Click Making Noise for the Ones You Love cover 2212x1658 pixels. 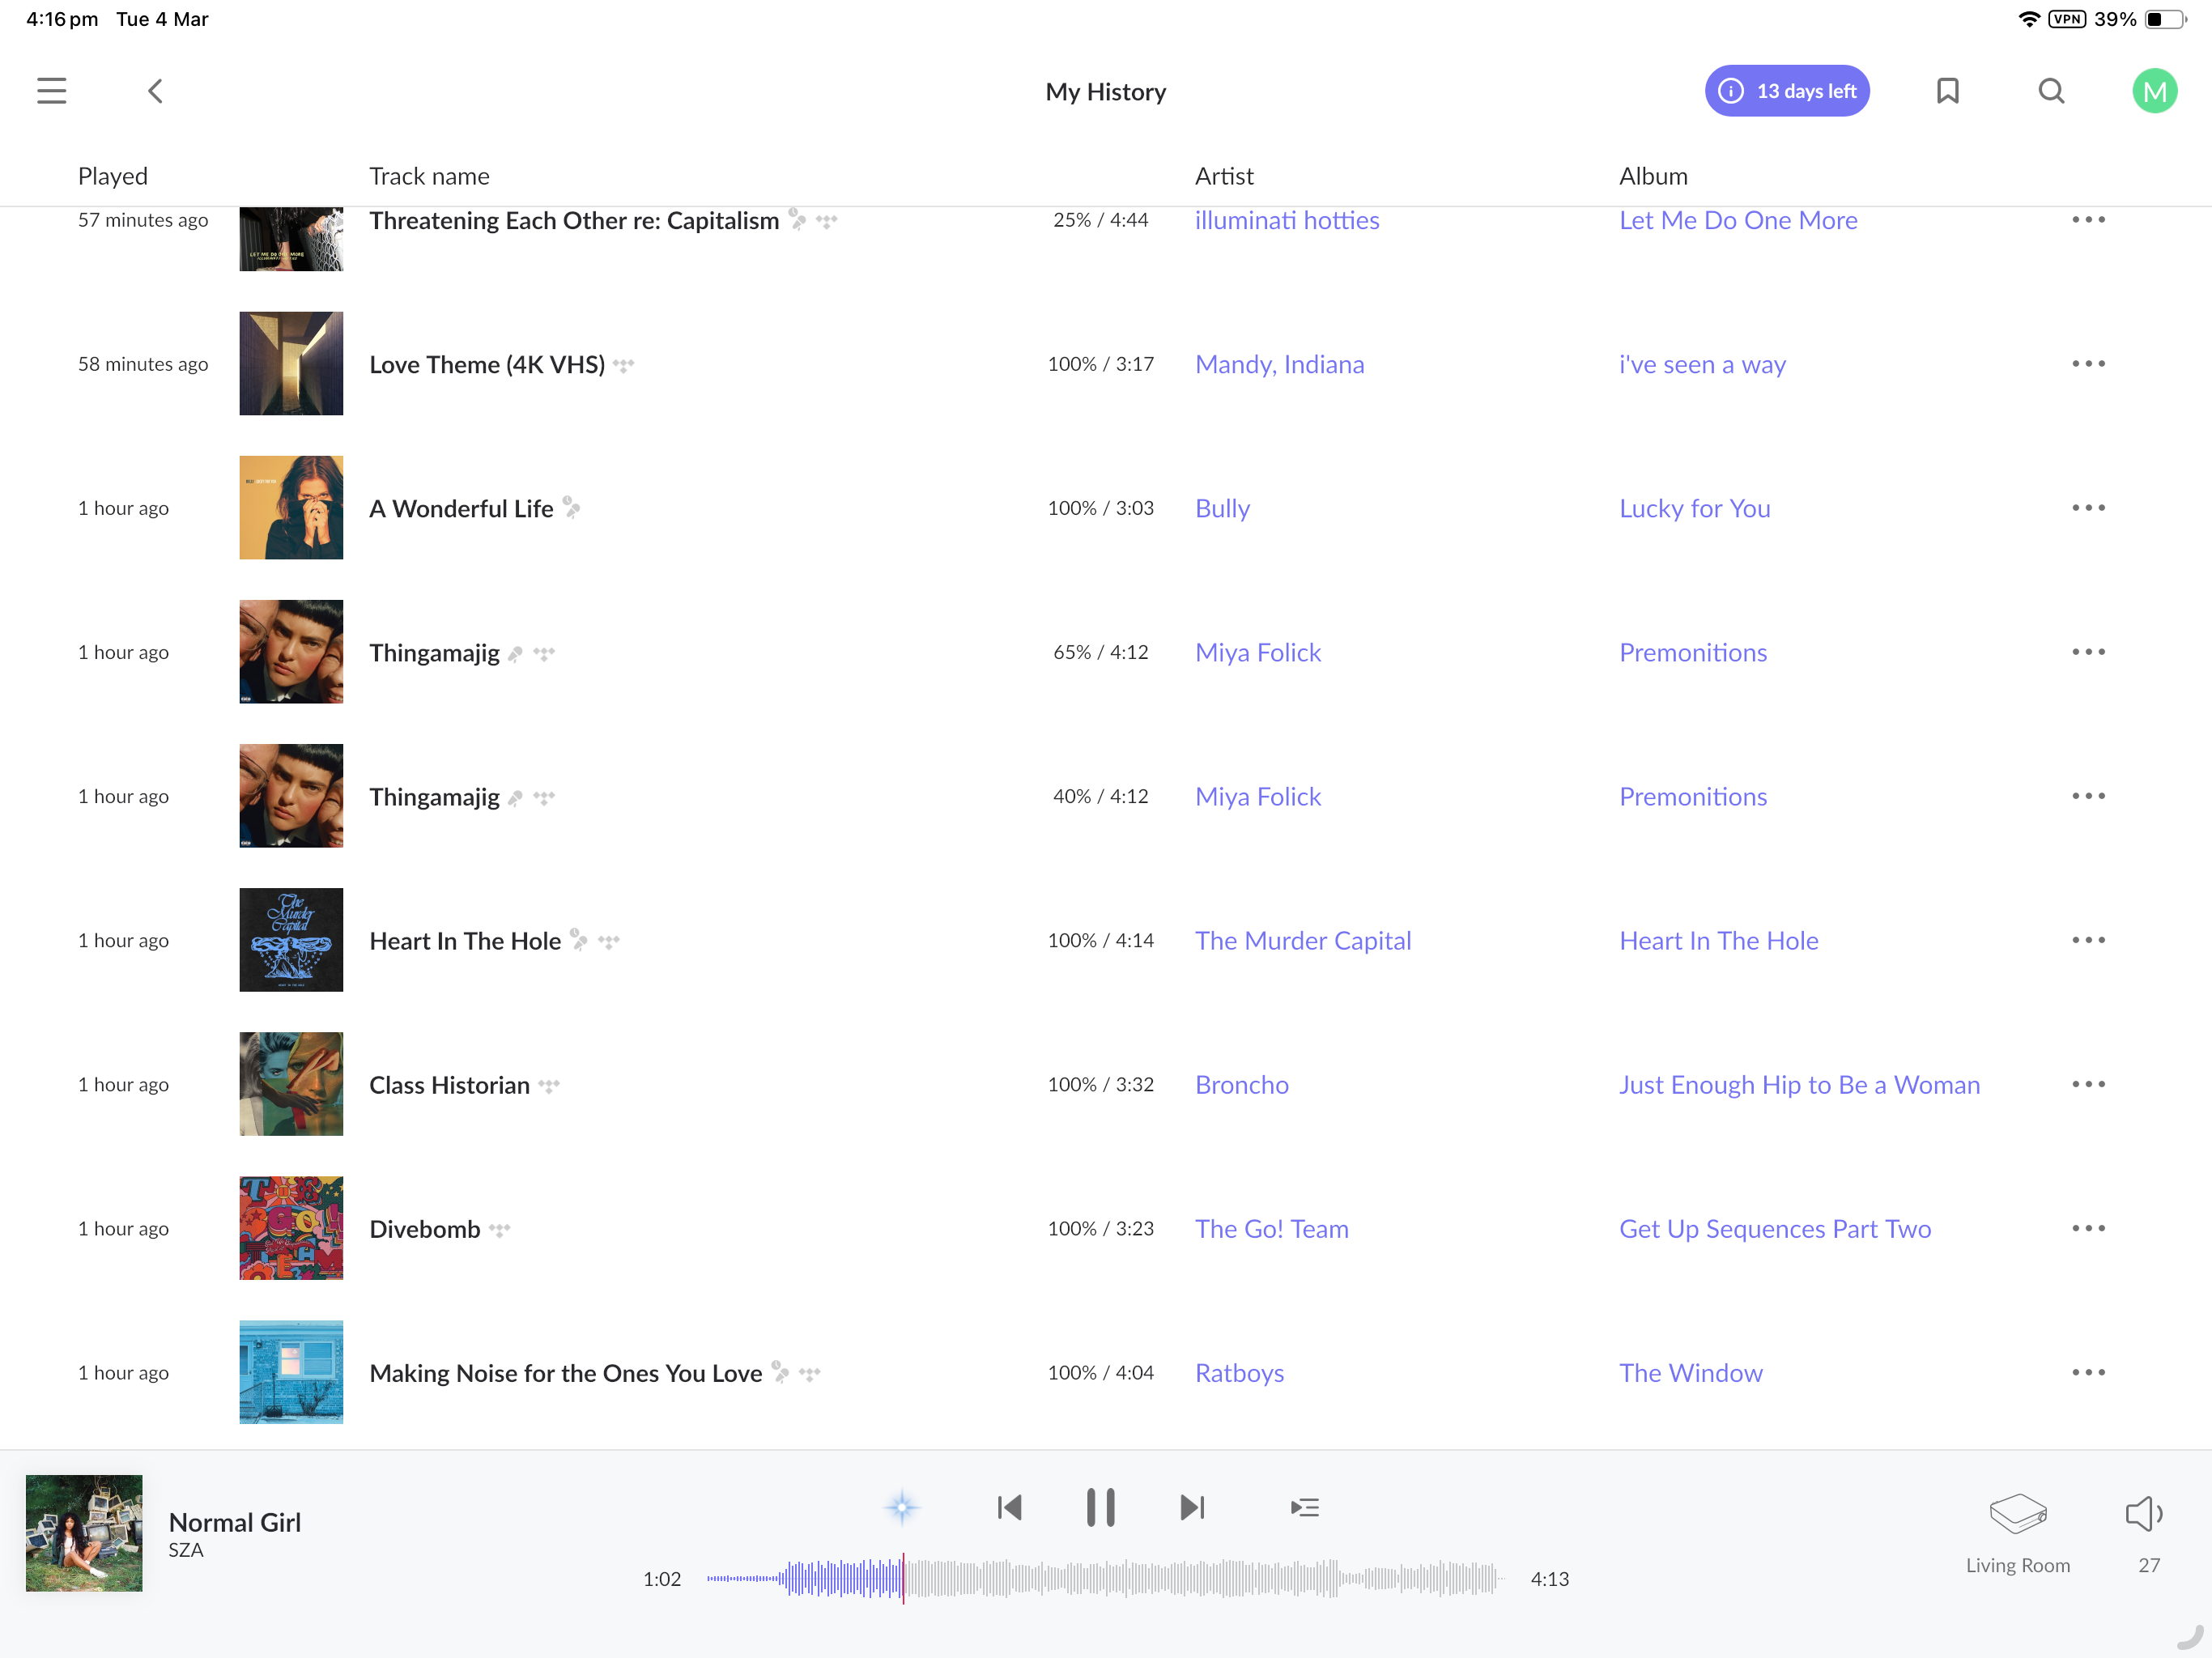[291, 1371]
